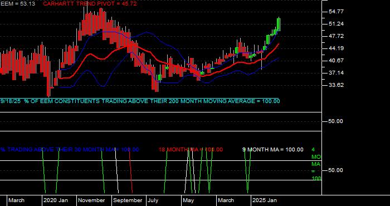Click the CARHARTT TREND PIVOT = 45.72 label
Viewport: 390px width, 206px height.
[90, 4]
